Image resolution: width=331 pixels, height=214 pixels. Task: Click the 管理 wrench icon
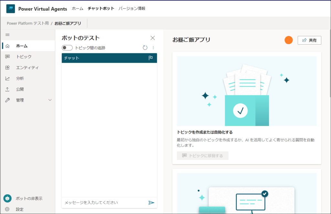coord(7,100)
